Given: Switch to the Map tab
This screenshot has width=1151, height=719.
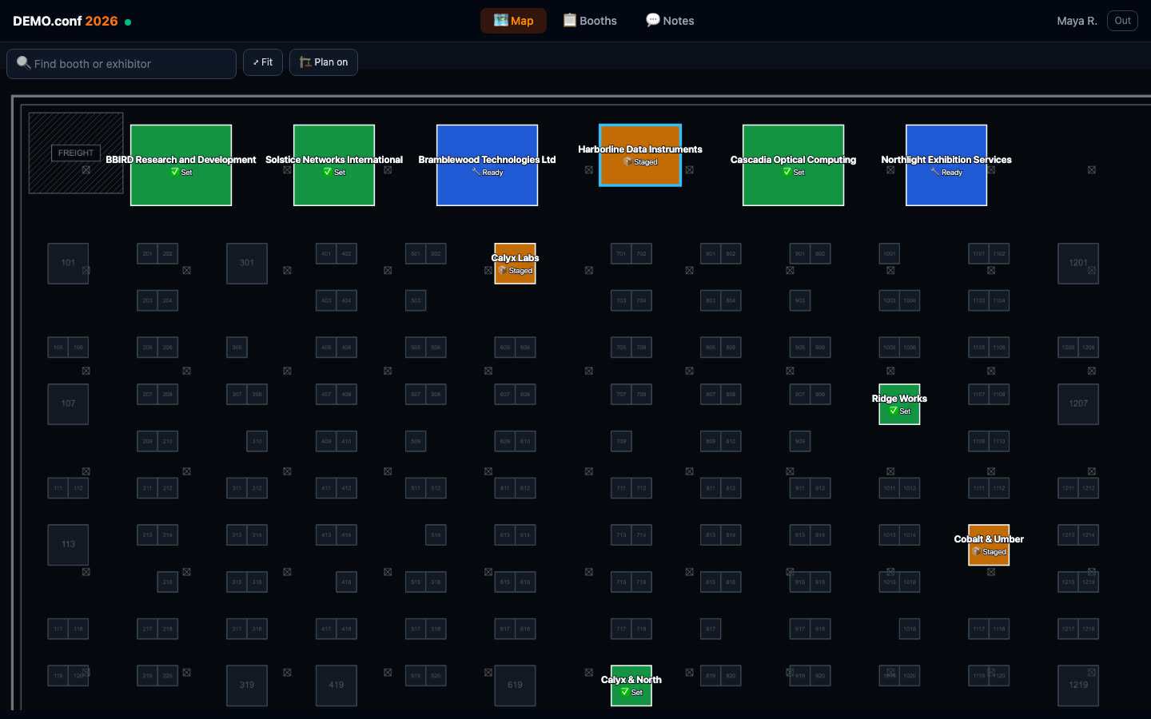Looking at the screenshot, I should click(x=513, y=21).
